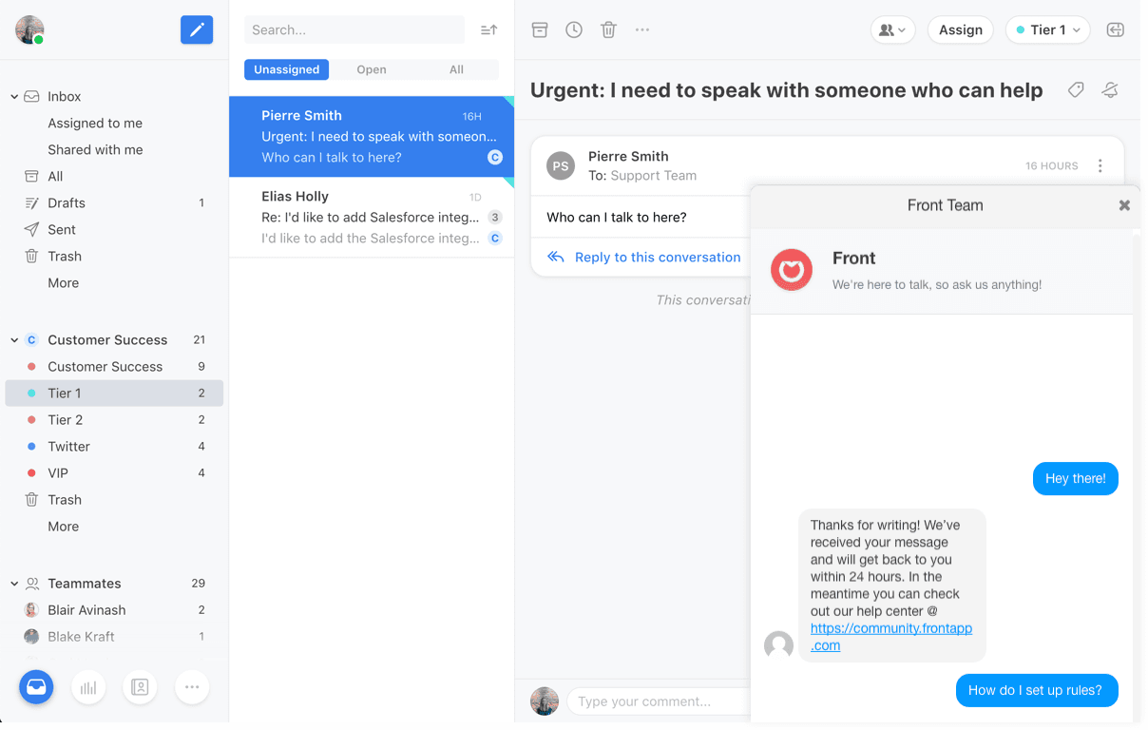Click the Teammates section header label
The height and width of the screenshot is (730, 1148).
(x=85, y=583)
